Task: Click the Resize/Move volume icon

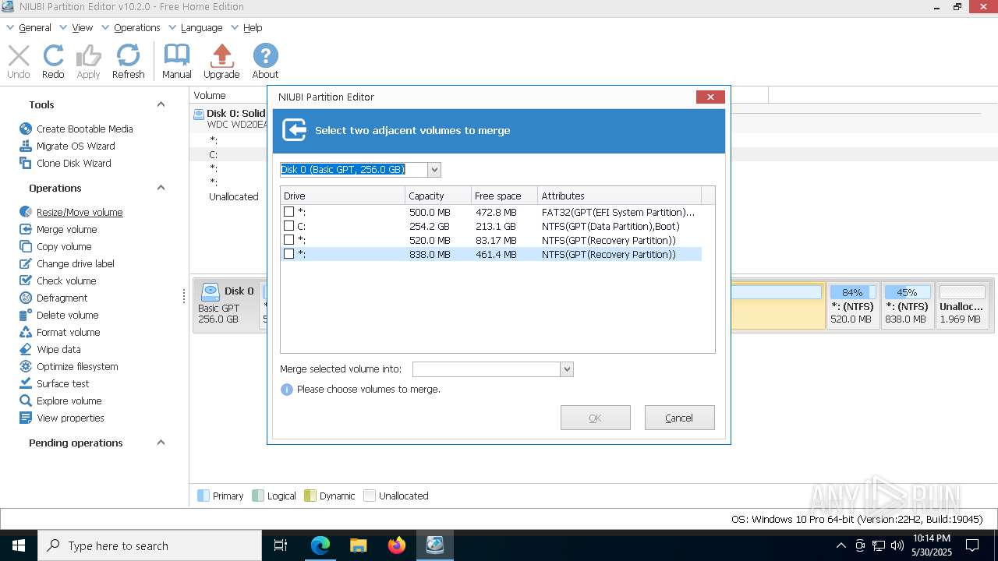Action: tap(26, 212)
